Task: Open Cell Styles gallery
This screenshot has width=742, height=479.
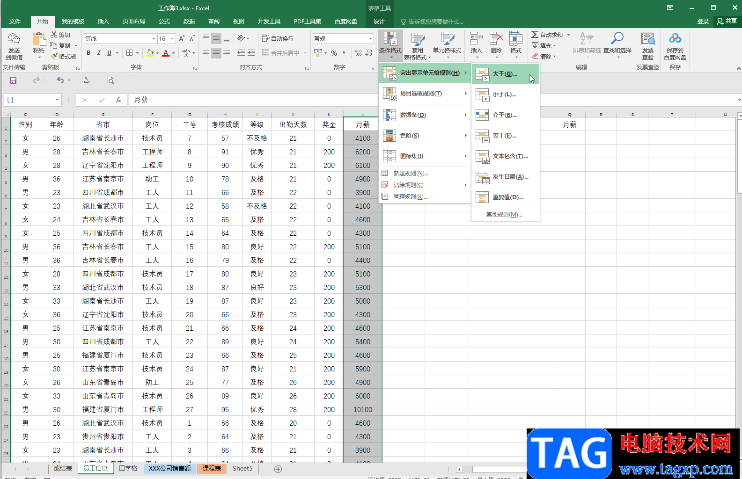Action: coord(447,46)
